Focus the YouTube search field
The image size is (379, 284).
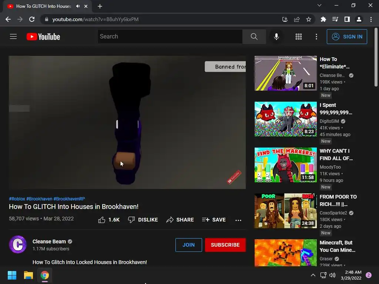(170, 37)
